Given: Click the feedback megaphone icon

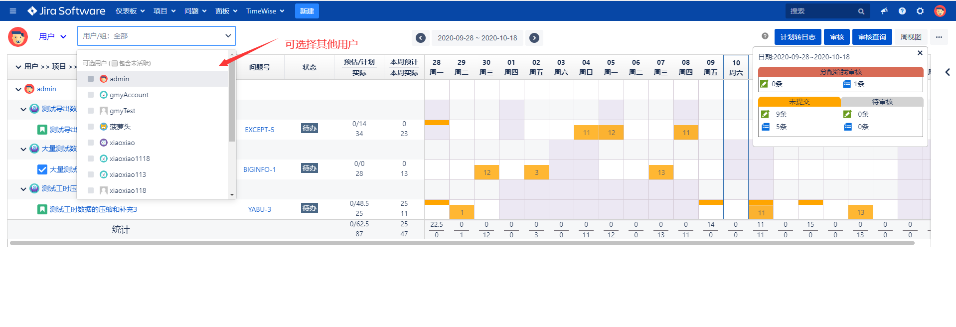Looking at the screenshot, I should [884, 11].
